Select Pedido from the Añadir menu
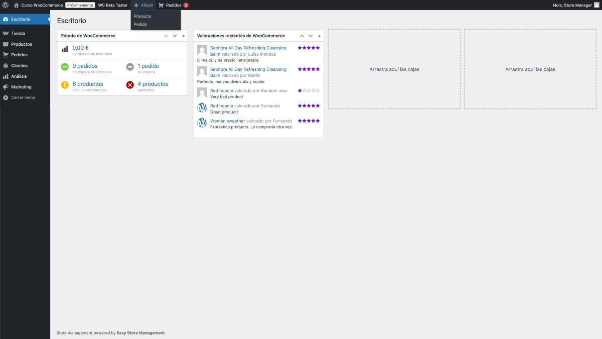 [x=140, y=24]
